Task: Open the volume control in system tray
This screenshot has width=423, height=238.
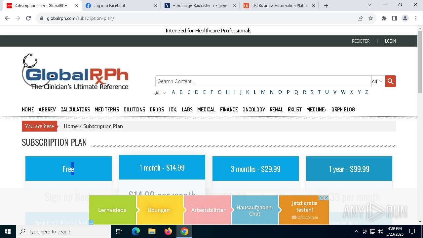Action: coord(380,231)
